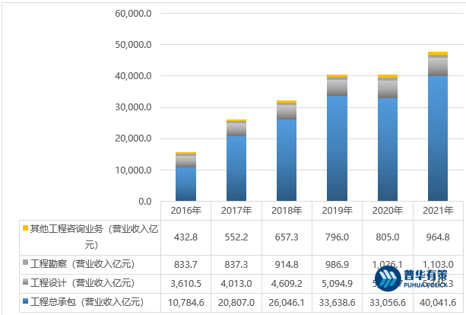Select the blue segment of the 2019年 bar

pos(336,148)
